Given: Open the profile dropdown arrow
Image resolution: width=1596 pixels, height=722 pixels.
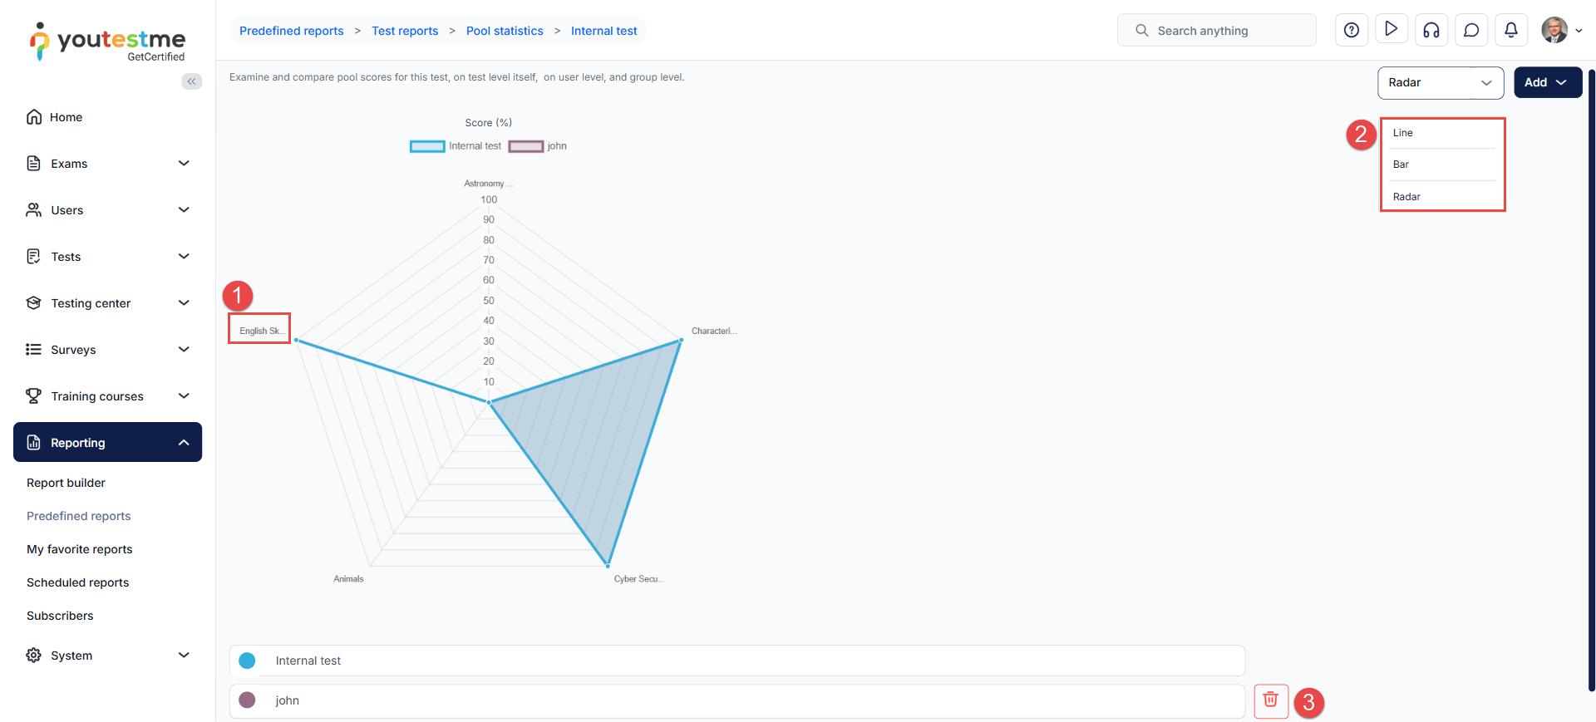Looking at the screenshot, I should (1579, 31).
